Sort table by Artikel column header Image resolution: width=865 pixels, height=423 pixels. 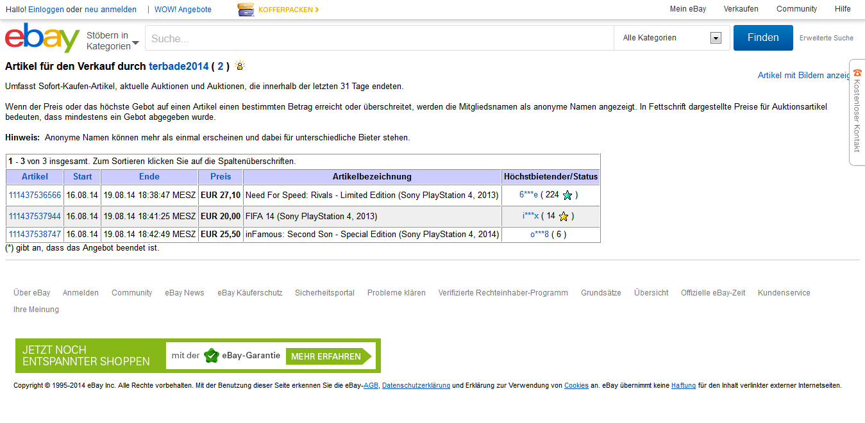click(35, 176)
